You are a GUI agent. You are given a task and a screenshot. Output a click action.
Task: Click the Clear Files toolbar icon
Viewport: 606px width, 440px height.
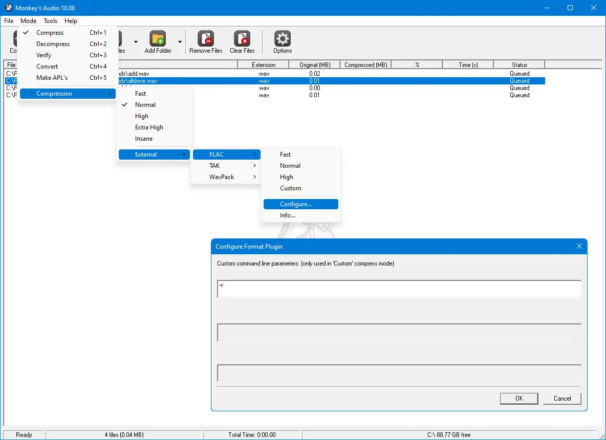(242, 39)
